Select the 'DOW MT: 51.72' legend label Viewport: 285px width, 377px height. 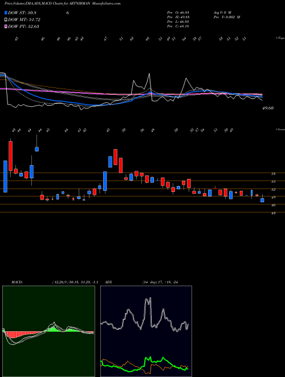24,19
